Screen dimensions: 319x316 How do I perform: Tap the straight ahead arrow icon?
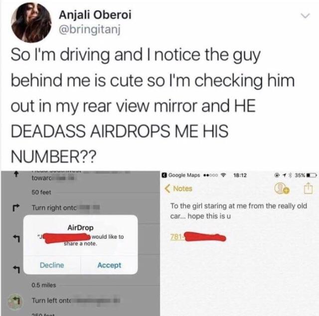pos(16,174)
